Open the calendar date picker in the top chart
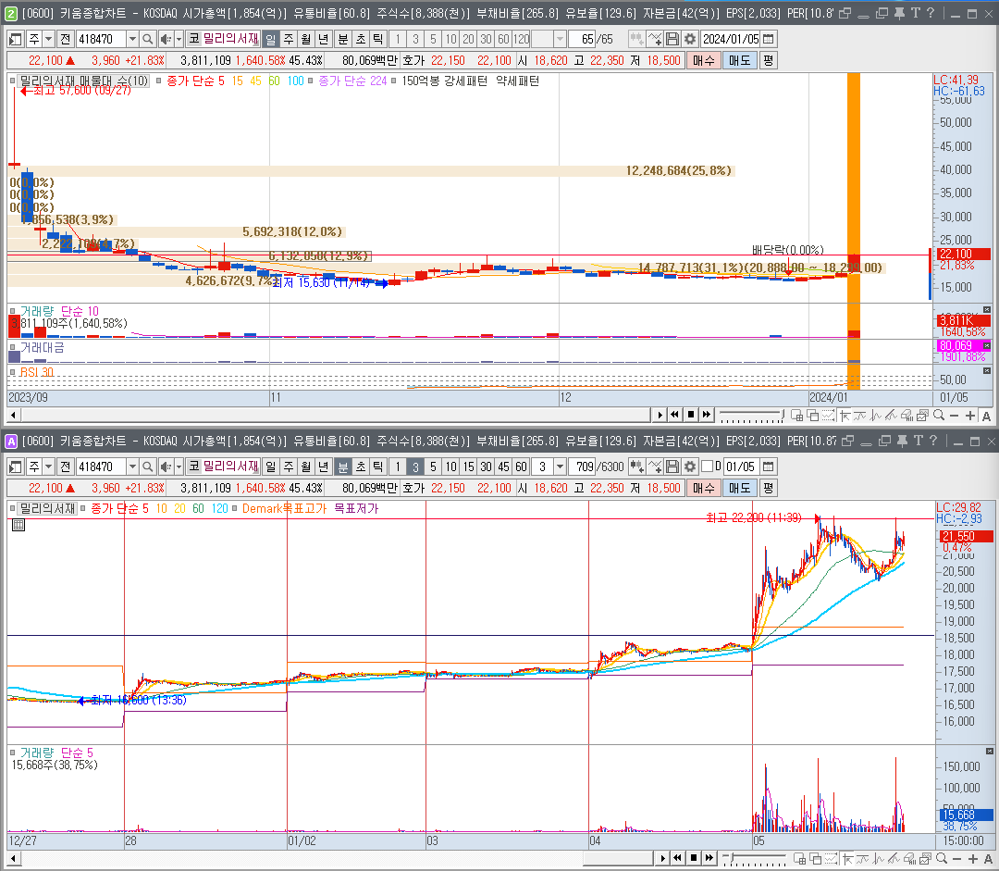Viewport: 999px width, 871px height. (x=769, y=40)
